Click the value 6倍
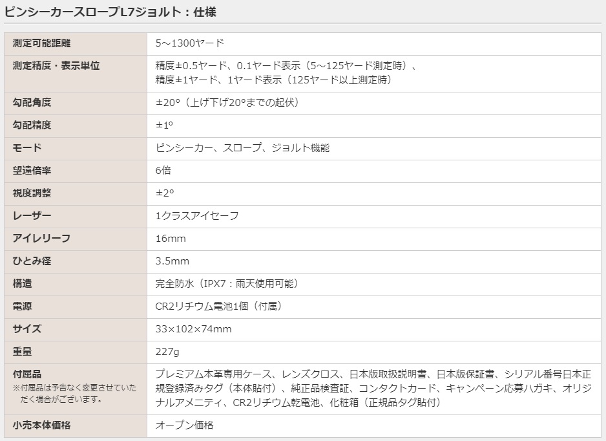The height and width of the screenshot is (441, 606). 163,170
